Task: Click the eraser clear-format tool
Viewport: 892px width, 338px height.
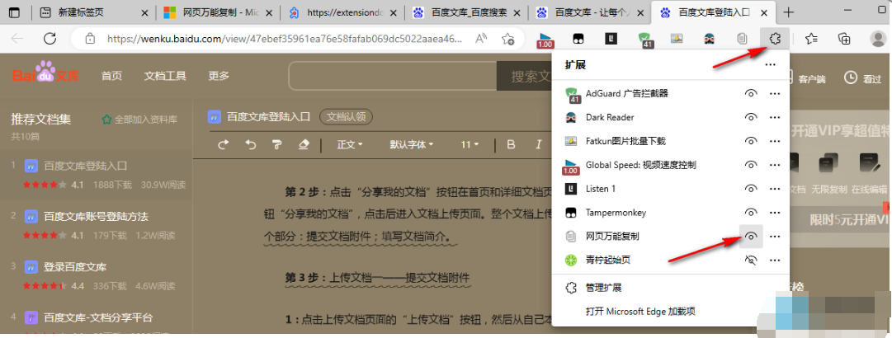Action: (304, 145)
